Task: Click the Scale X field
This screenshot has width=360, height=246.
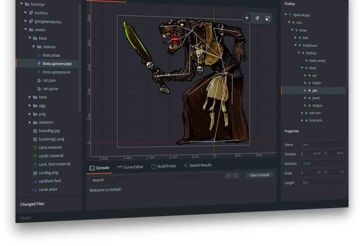Action: point(313,172)
